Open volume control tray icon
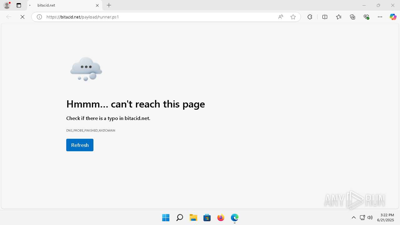400x225 pixels. 370,217
